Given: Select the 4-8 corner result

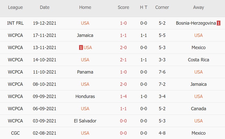Looking at the screenshot, I should click(x=162, y=133).
